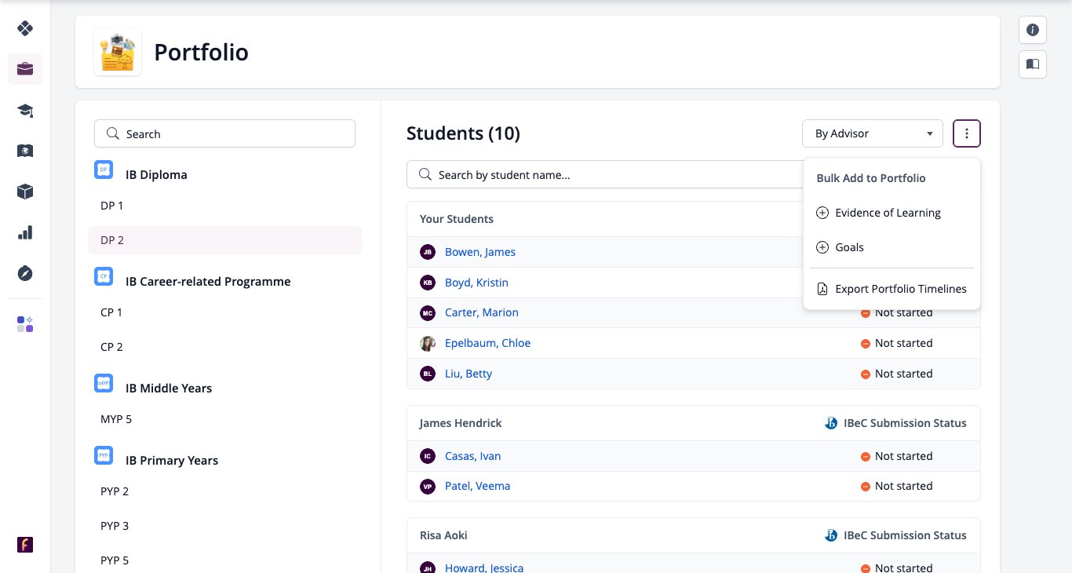Open the By Advisor dropdown
Screen dimensions: 1072x573
(x=872, y=133)
